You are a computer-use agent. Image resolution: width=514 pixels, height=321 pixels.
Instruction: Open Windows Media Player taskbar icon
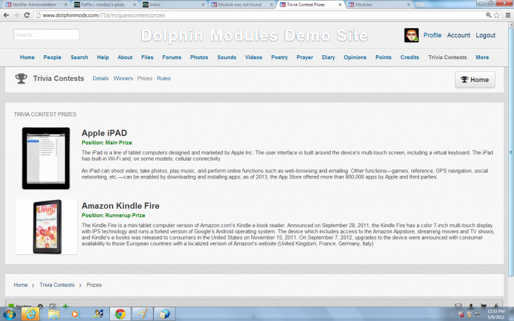(75, 314)
